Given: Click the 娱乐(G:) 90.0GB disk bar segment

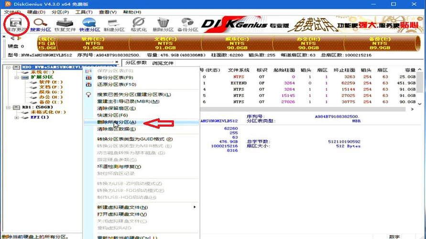Looking at the screenshot, I should pyautogui.click(x=237, y=43).
